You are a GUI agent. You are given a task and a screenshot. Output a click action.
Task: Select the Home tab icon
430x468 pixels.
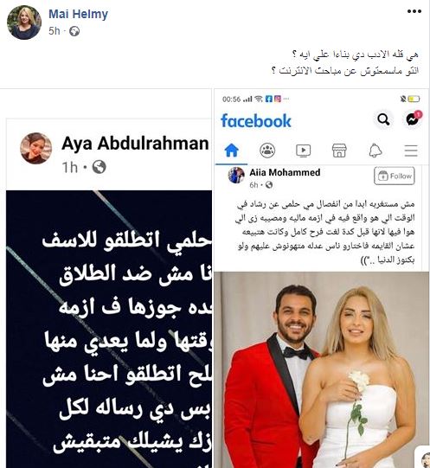[231, 151]
